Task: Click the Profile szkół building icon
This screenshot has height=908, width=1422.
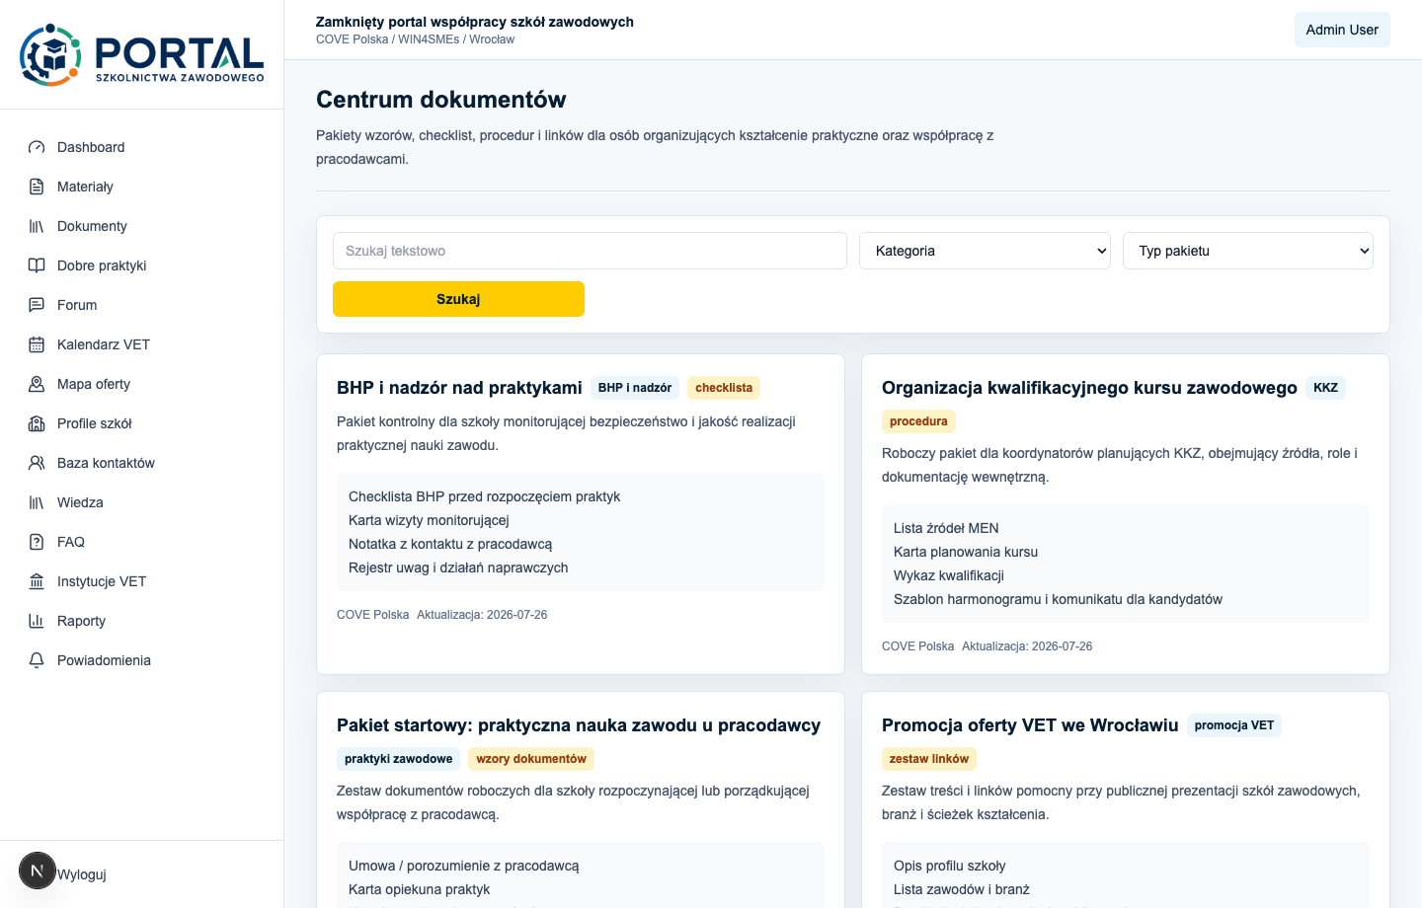Action: coord(37,423)
